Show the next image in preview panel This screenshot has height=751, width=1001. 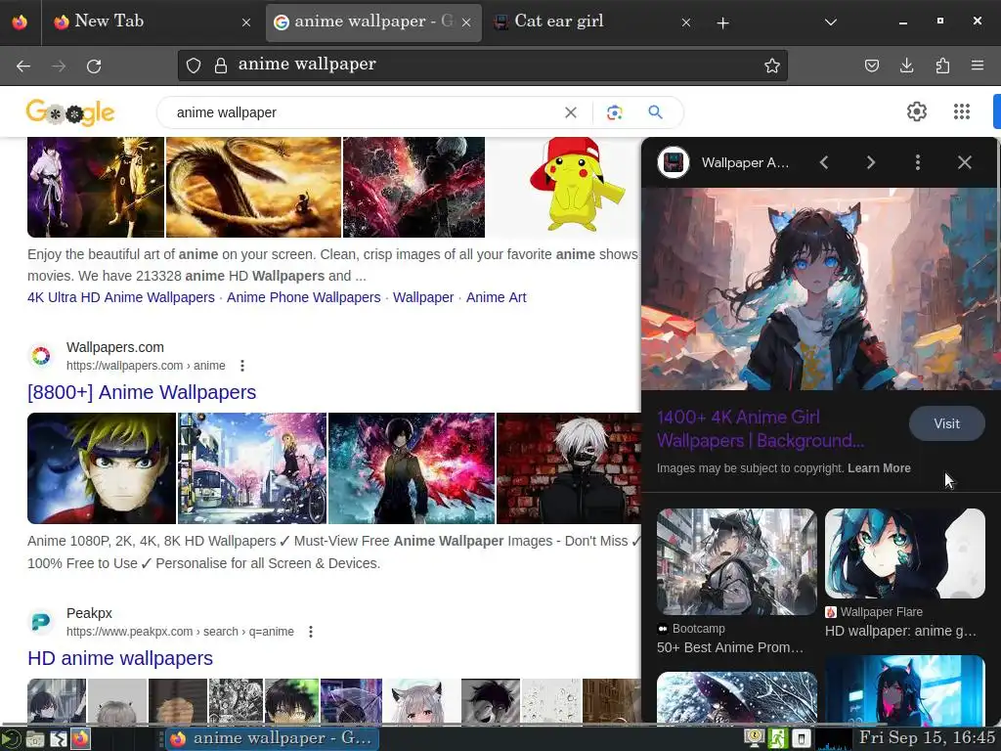coord(871,162)
